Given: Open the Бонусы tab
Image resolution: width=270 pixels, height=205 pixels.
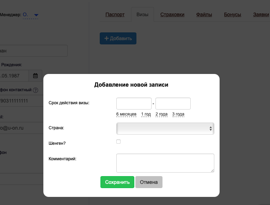Looking at the screenshot, I should [x=233, y=15].
